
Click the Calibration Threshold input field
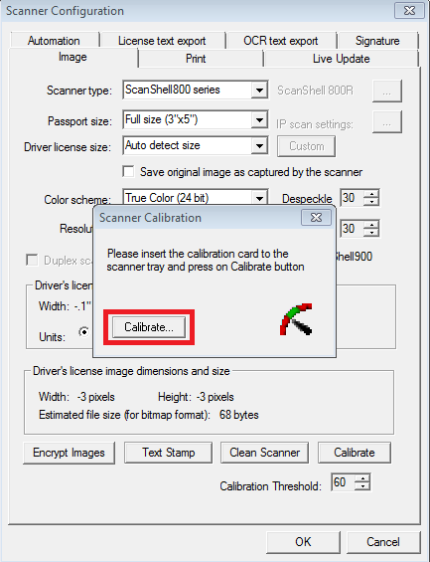(343, 482)
